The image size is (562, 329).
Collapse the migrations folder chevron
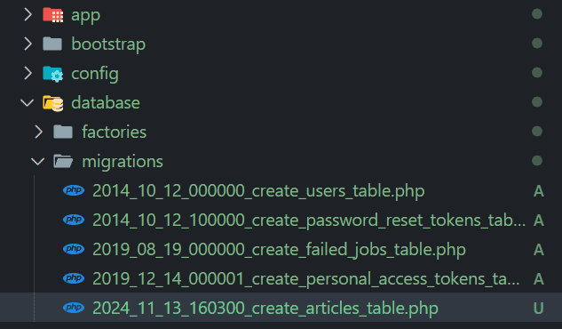tap(37, 162)
